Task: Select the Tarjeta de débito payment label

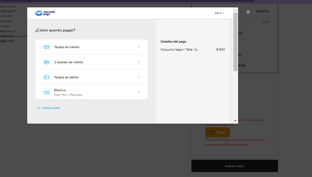Action: (66, 77)
